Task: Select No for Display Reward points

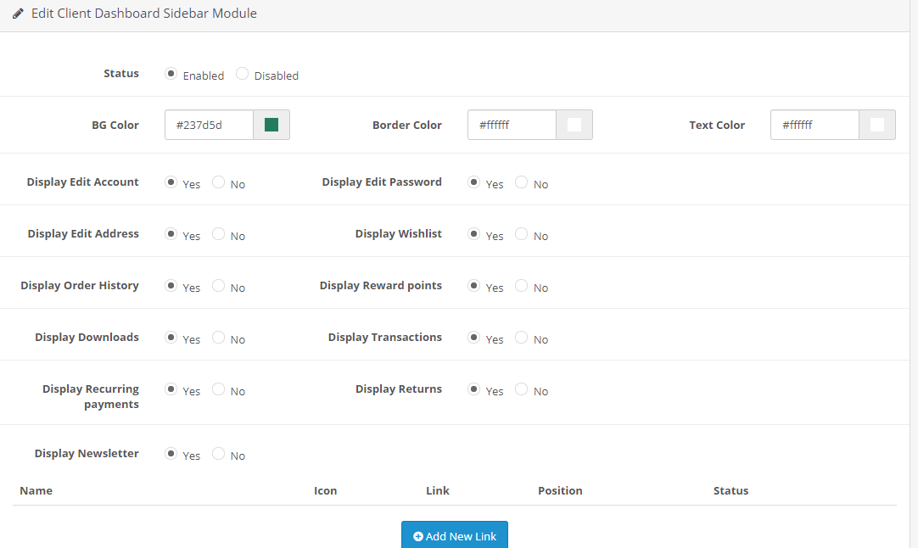Action: 522,286
